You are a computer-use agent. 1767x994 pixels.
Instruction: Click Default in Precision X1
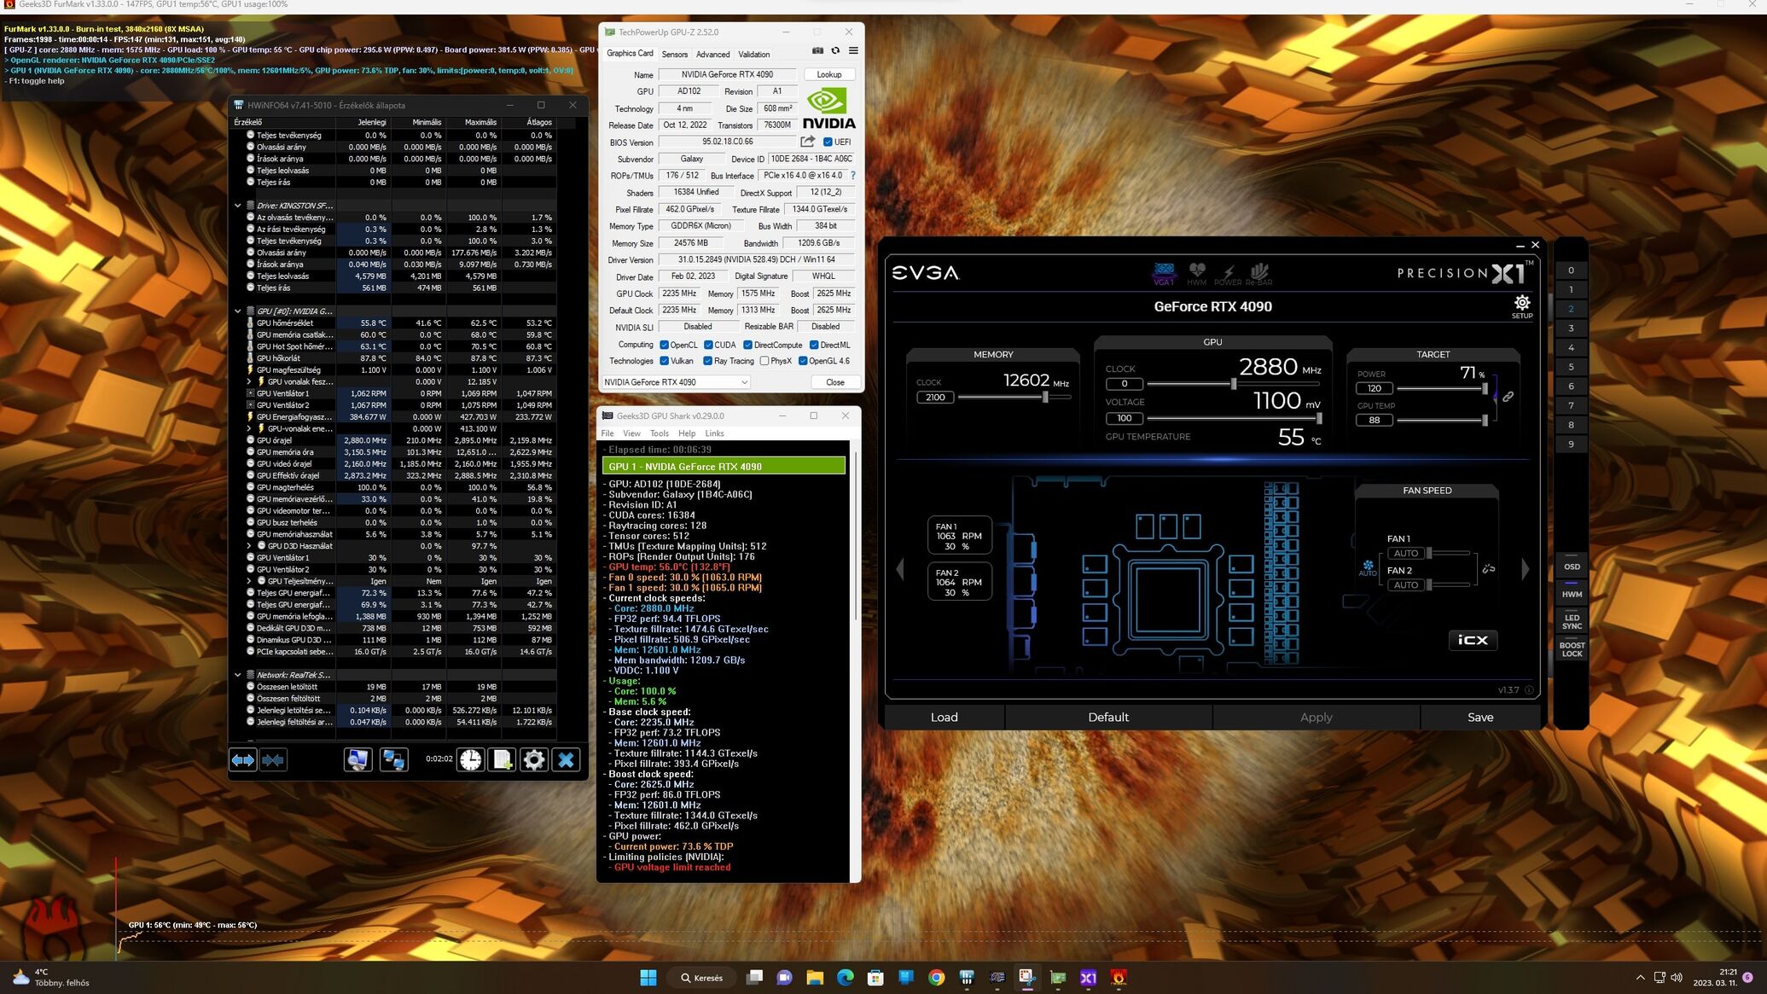(1108, 718)
